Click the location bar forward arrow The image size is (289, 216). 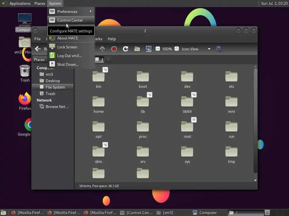point(108,59)
